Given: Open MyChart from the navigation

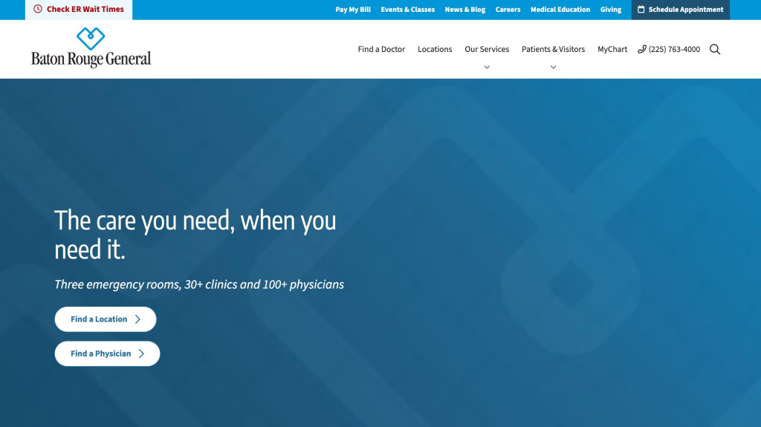Looking at the screenshot, I should (612, 49).
